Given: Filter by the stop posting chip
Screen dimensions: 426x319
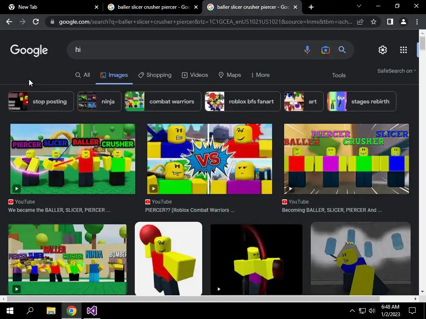Looking at the screenshot, I should tap(41, 101).
